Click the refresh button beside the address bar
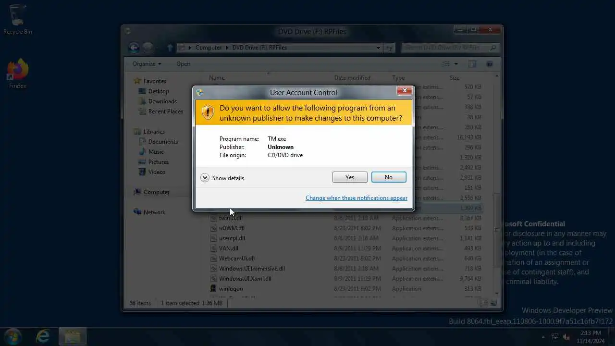The width and height of the screenshot is (615, 346). pos(390,48)
